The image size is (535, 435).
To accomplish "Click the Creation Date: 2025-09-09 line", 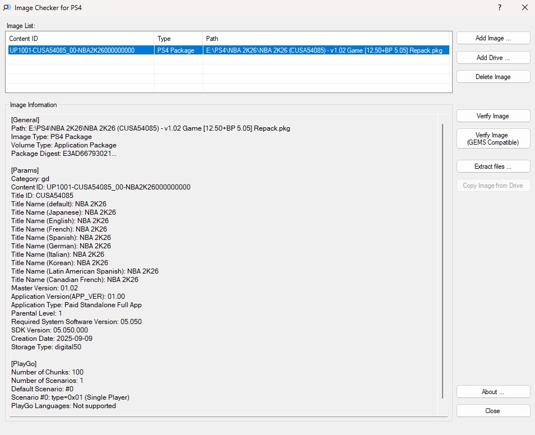I will tap(52, 339).
